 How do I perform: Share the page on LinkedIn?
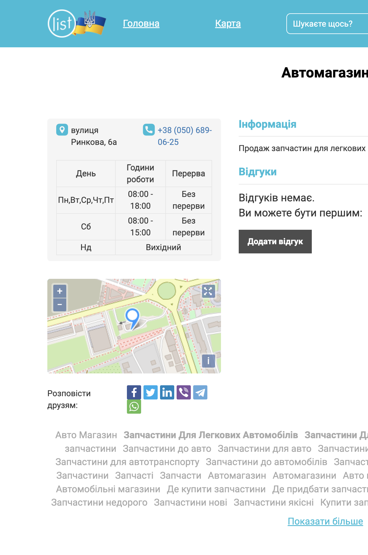point(167,392)
